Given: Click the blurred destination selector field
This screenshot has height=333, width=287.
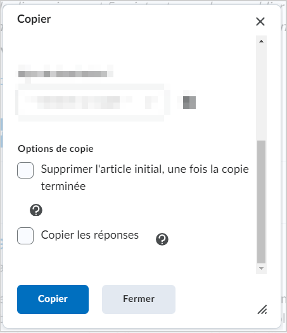Looking at the screenshot, I should (91, 103).
